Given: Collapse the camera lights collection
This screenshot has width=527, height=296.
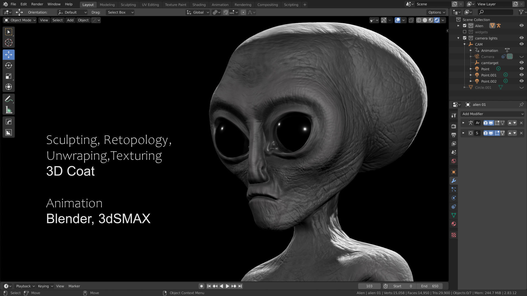Looking at the screenshot, I should coord(458,38).
